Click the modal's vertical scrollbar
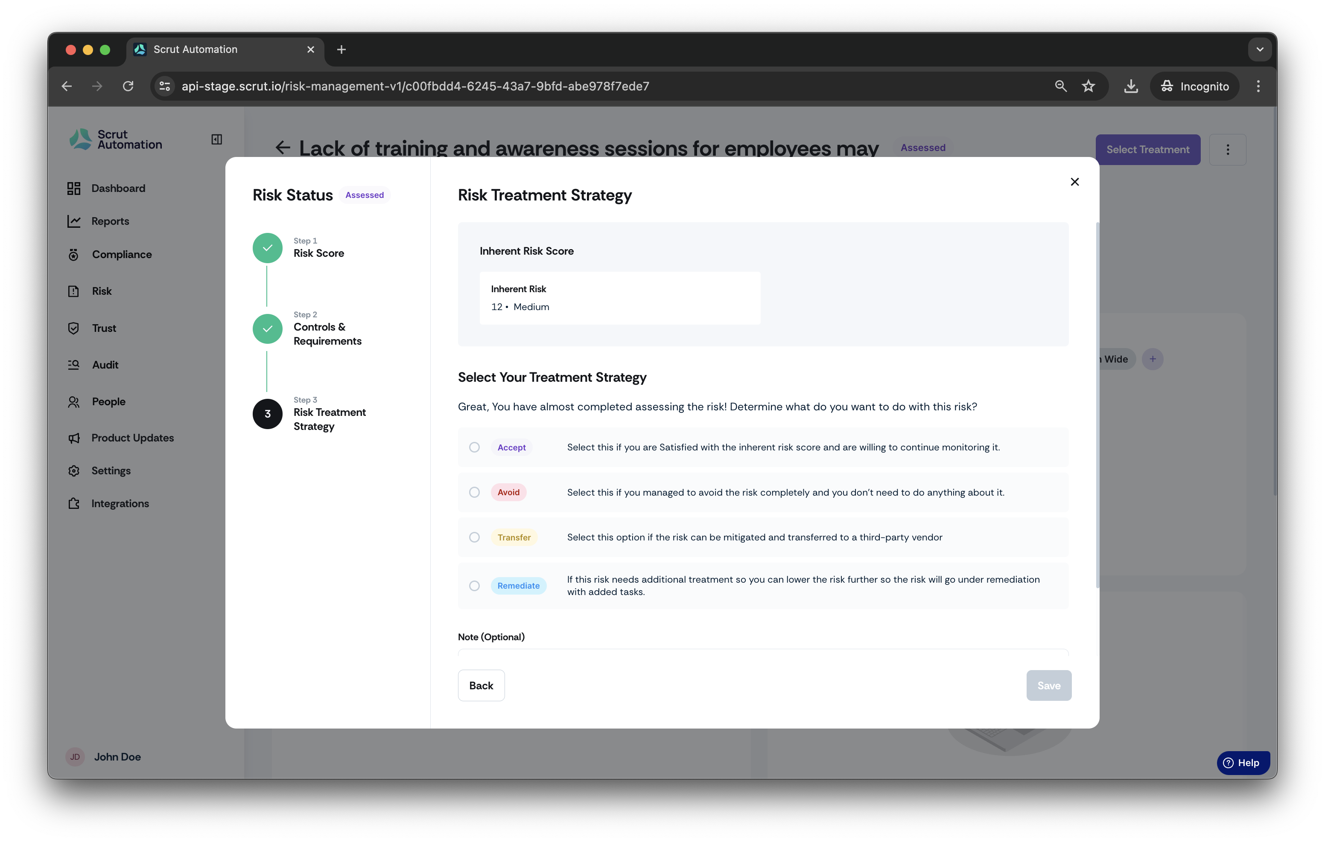The height and width of the screenshot is (842, 1325). [x=1097, y=405]
